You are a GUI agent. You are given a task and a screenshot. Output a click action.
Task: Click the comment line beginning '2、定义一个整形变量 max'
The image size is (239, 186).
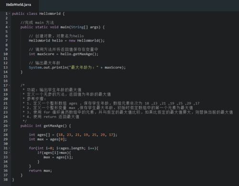[108, 108]
